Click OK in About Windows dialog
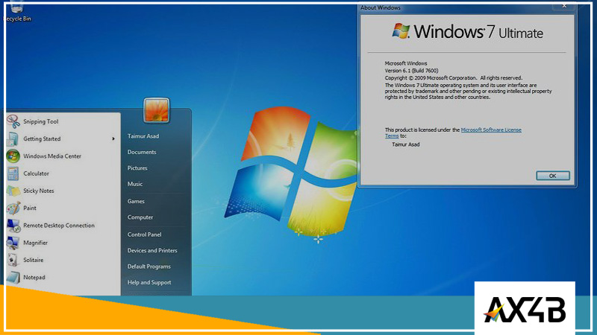The width and height of the screenshot is (597, 335). tap(553, 176)
